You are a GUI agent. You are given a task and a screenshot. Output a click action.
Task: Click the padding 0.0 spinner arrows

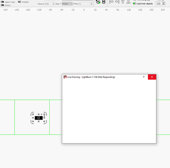pos(163,3)
